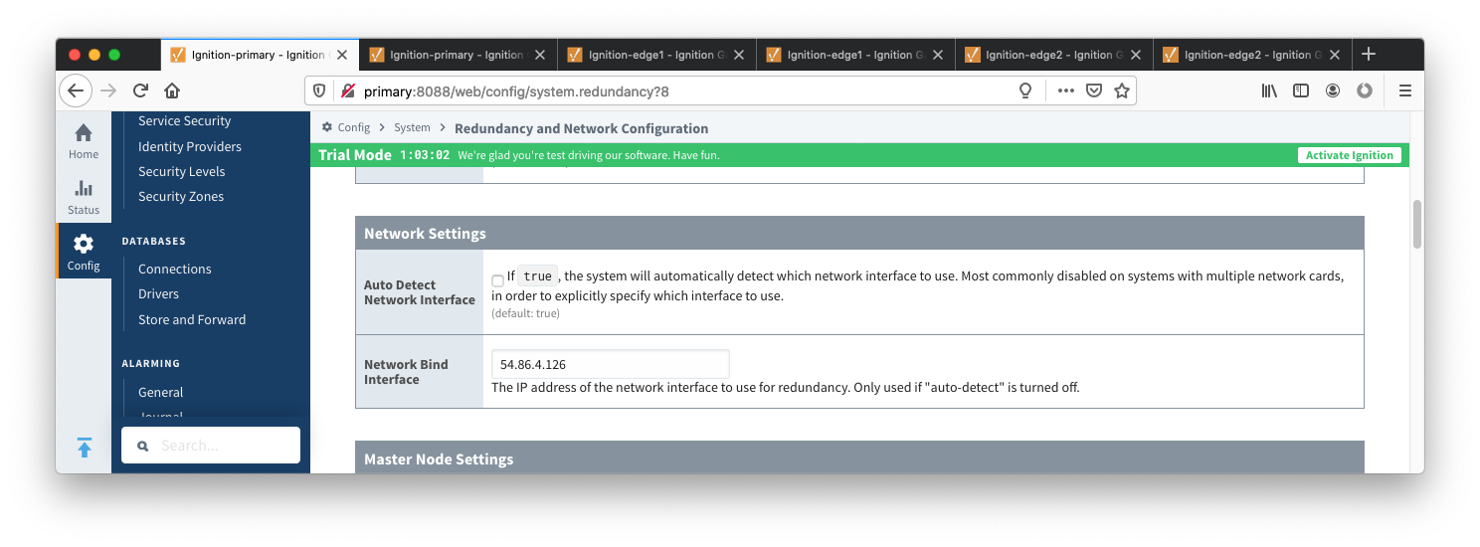This screenshot has width=1480, height=547.
Task: Open Security Levels in the sidebar
Action: pyautogui.click(x=181, y=171)
